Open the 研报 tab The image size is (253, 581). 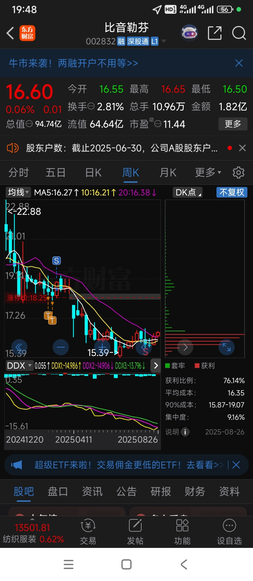pos(161,492)
